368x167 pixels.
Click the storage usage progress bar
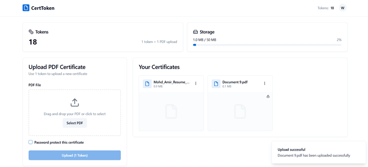267,45
